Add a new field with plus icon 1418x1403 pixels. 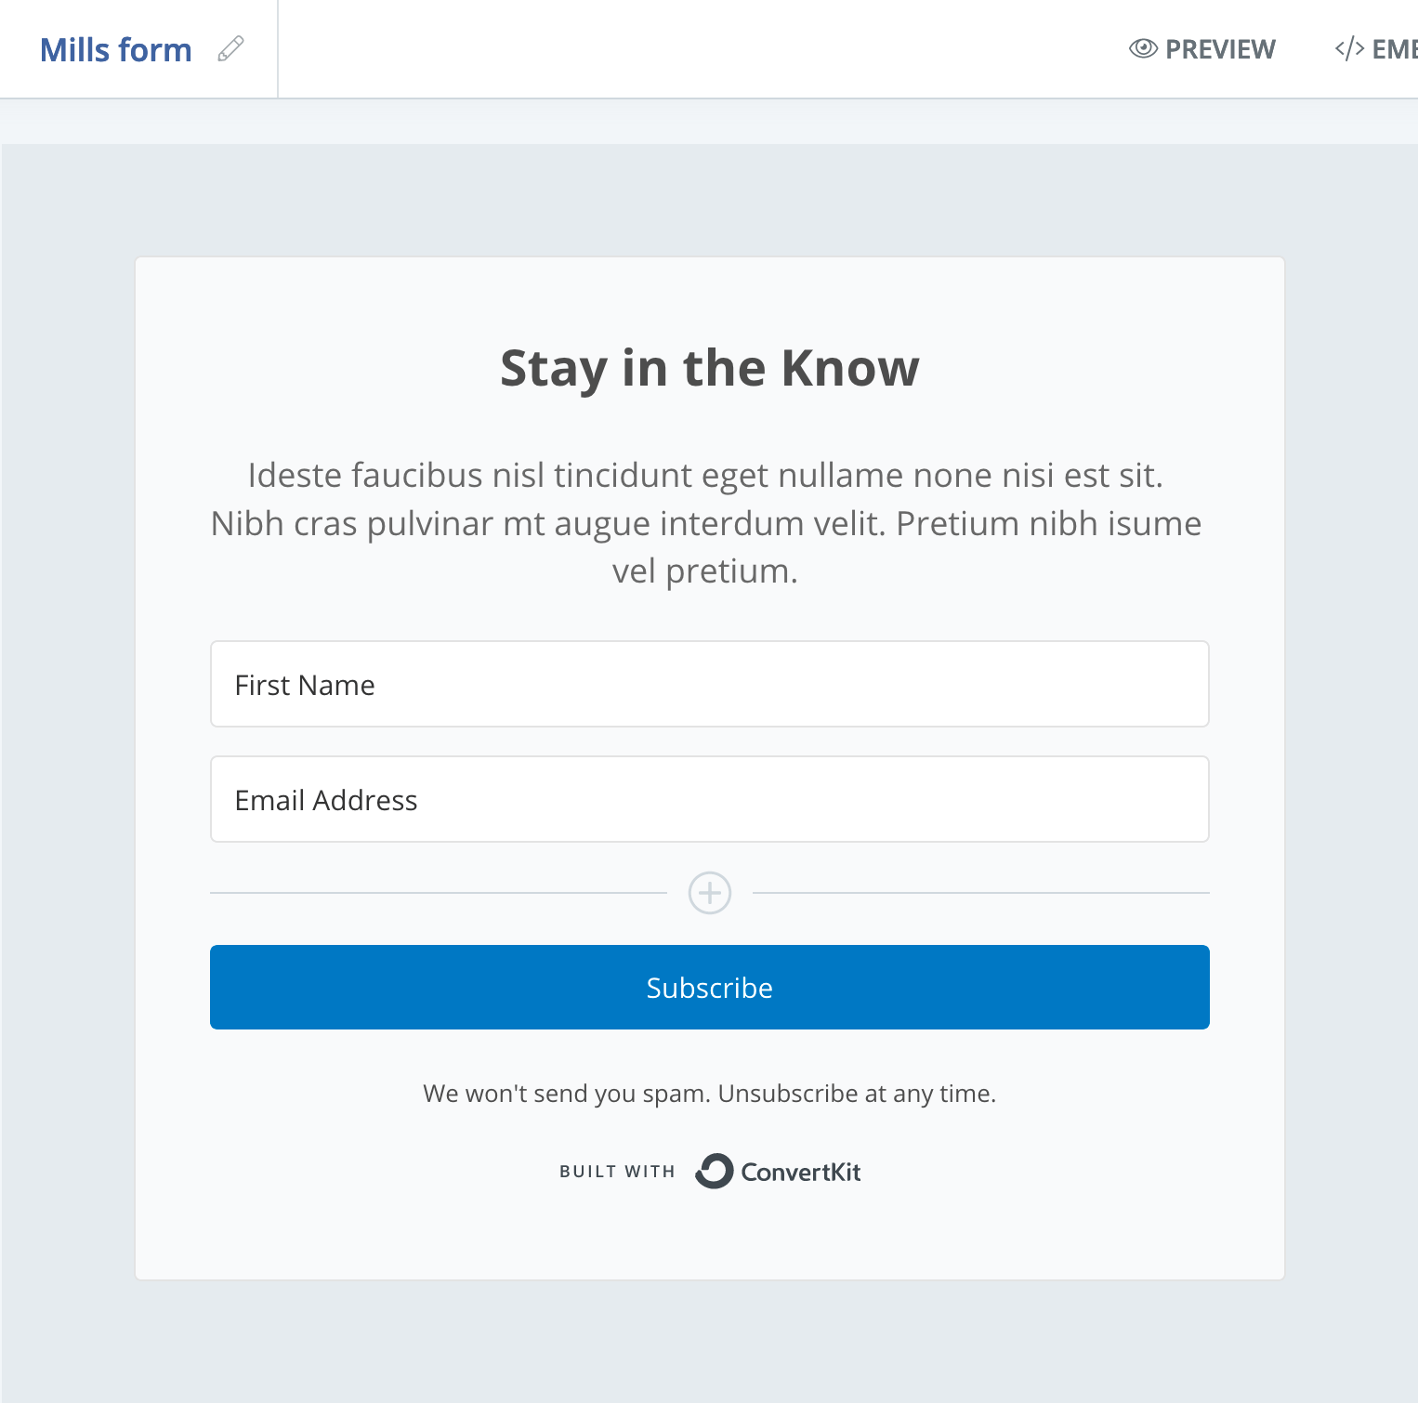pyautogui.click(x=710, y=893)
